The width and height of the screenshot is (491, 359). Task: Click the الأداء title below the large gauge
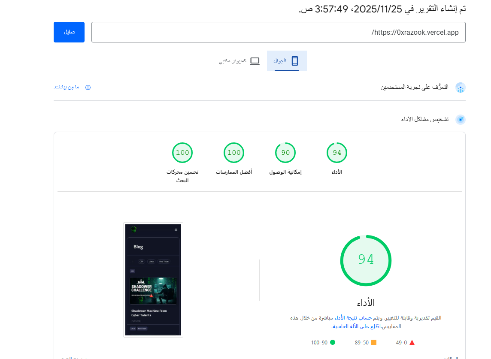(x=366, y=303)
